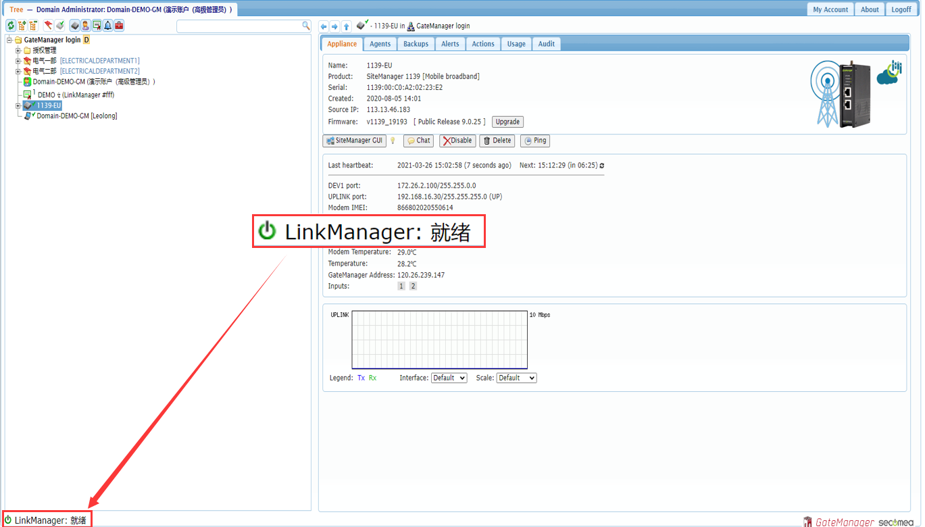Click the About button
Image resolution: width=925 pixels, height=527 pixels.
pyautogui.click(x=870, y=9)
